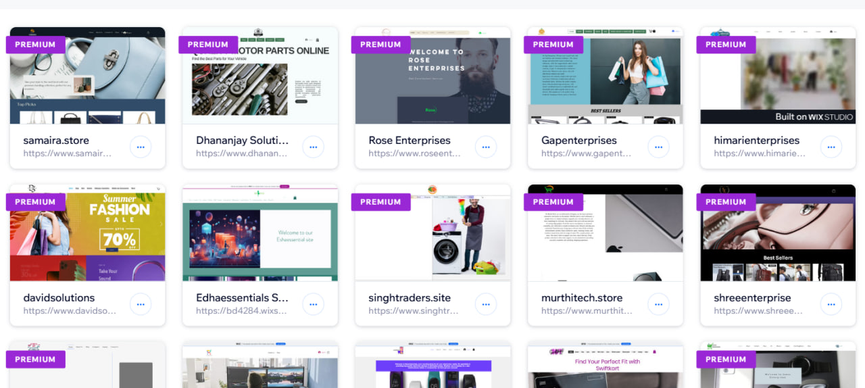Click the Premium badge on murthitech.store
Image resolution: width=865 pixels, height=388 pixels.
click(553, 202)
